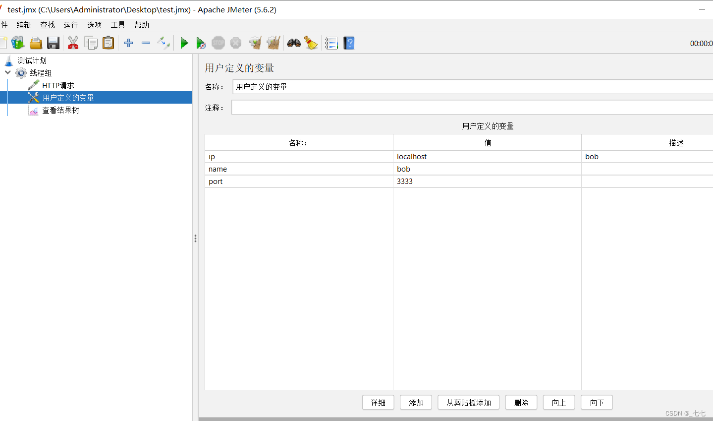
Task: Click the 添加 button to add a variable
Action: pos(416,403)
